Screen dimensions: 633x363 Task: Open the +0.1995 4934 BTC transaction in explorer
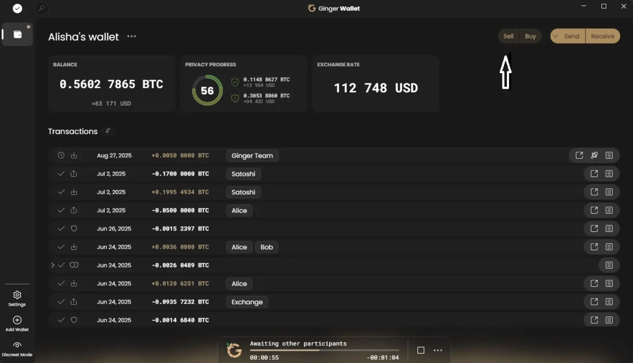pyautogui.click(x=594, y=192)
